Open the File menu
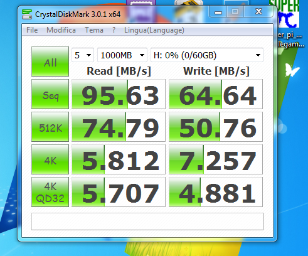 (32, 30)
